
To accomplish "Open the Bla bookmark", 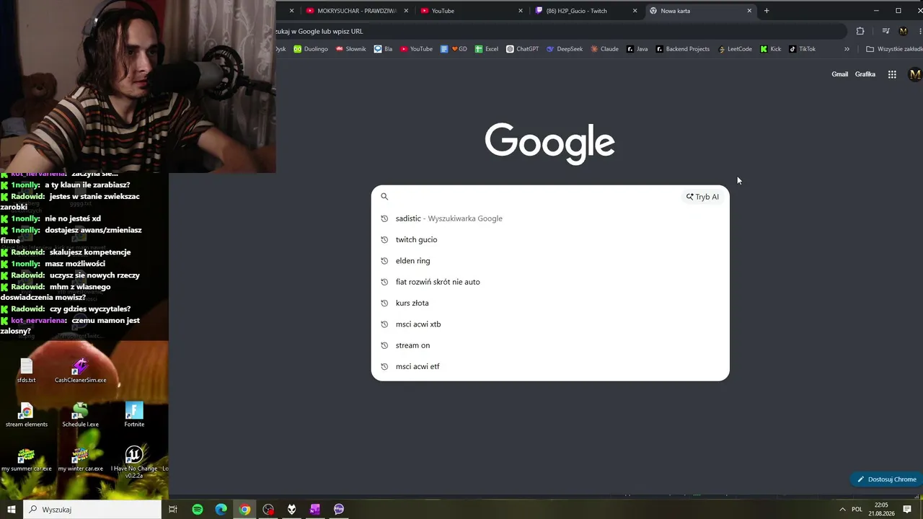I will coord(383,49).
